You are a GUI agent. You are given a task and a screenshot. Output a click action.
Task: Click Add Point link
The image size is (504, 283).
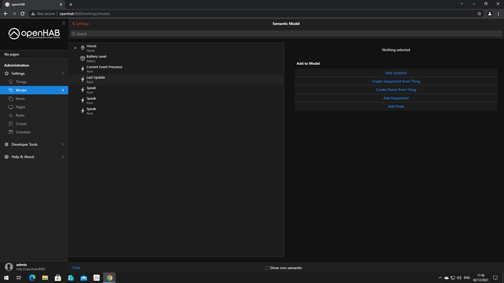[x=396, y=106]
